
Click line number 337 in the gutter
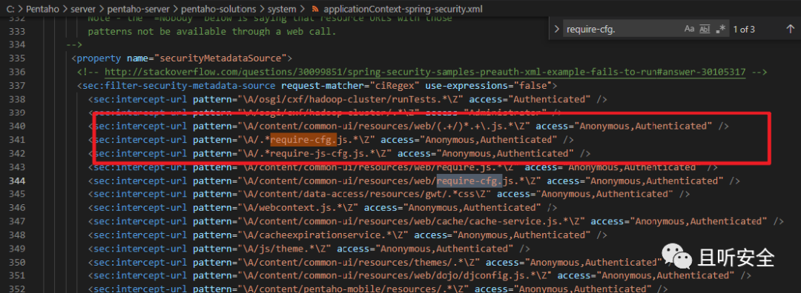(x=17, y=86)
